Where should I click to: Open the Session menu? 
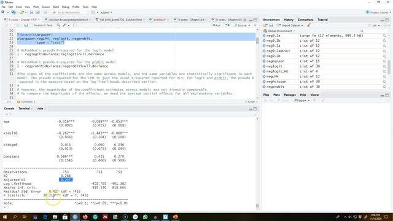click(45, 7)
